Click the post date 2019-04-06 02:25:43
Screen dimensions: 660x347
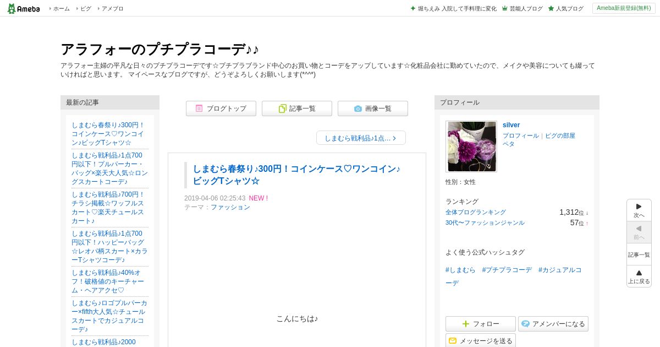coord(215,198)
